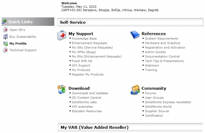Open 3D Content Central link
205x133 pixels.
[86, 98]
